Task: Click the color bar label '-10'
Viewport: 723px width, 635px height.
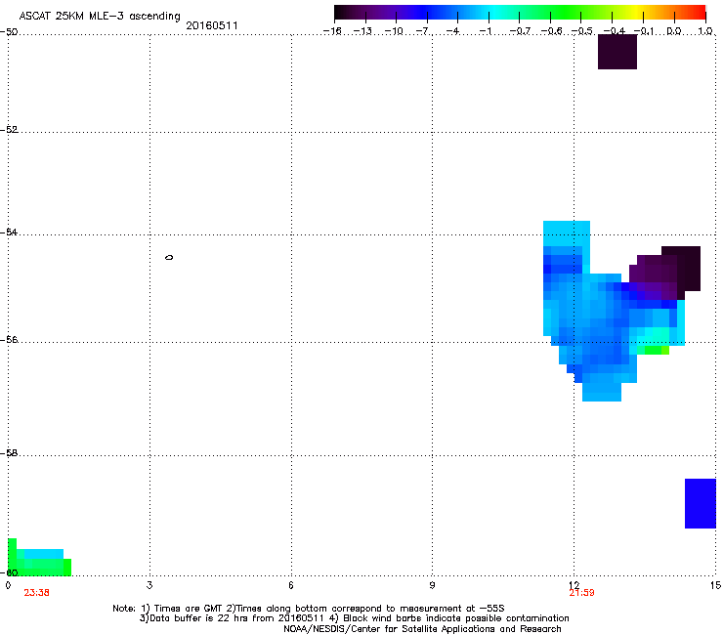Action: [x=394, y=31]
